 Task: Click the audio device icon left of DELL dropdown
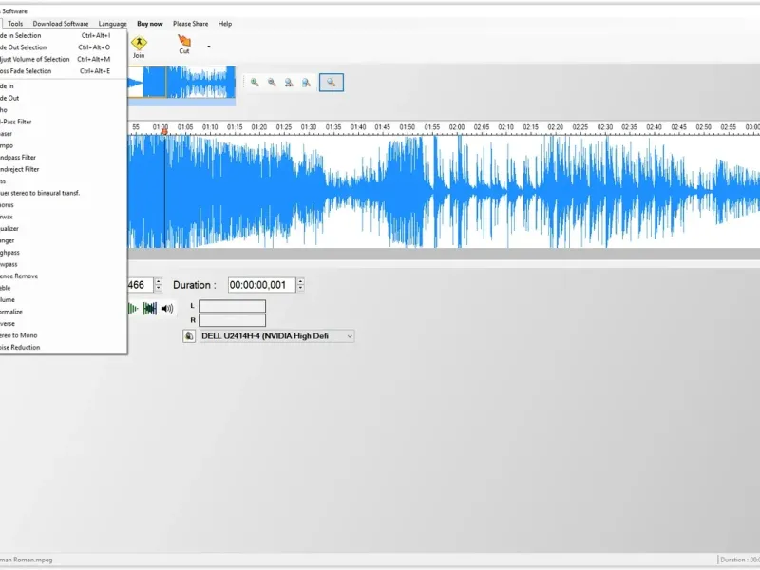pyautogui.click(x=189, y=336)
